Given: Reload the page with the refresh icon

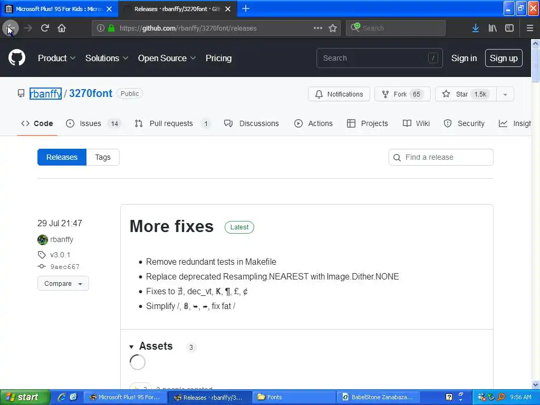Looking at the screenshot, I should point(45,28).
